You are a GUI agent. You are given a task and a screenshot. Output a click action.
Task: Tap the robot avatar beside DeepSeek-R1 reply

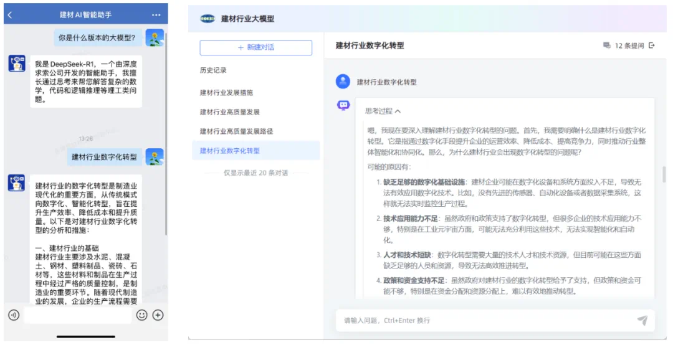pos(17,64)
